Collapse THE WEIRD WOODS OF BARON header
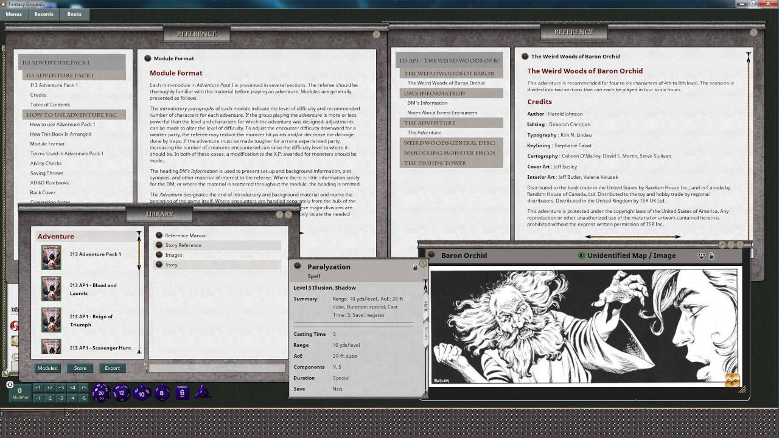 click(452, 73)
